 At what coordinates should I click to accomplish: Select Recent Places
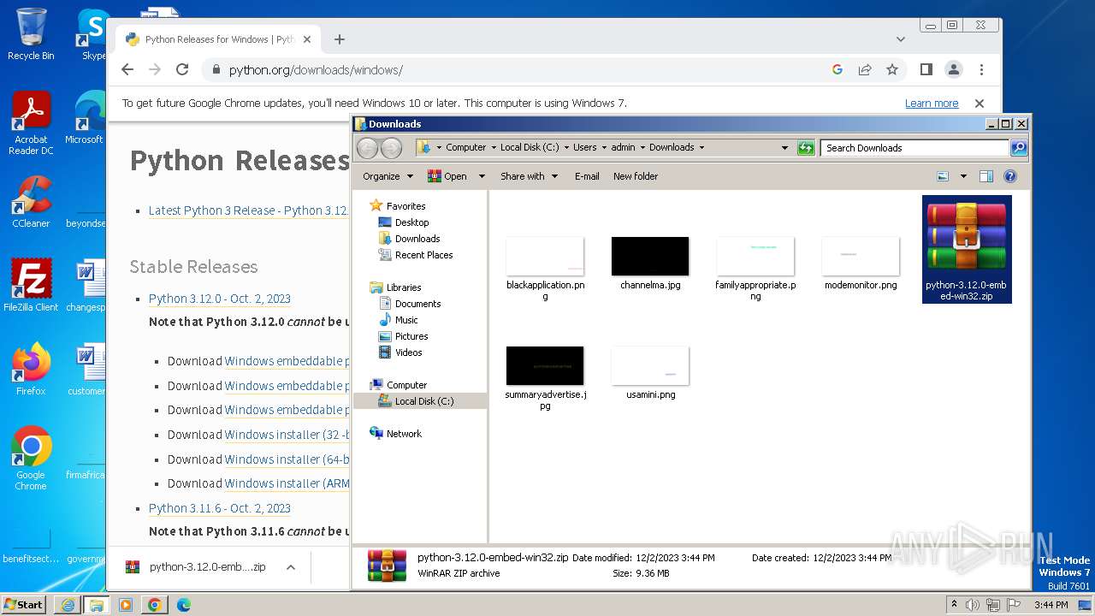423,255
